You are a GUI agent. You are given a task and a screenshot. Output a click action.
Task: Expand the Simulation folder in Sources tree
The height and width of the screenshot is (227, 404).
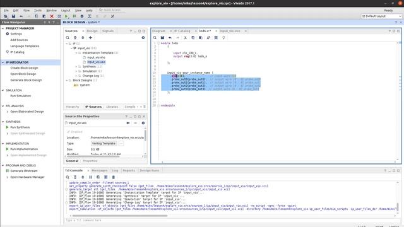pos(76,71)
